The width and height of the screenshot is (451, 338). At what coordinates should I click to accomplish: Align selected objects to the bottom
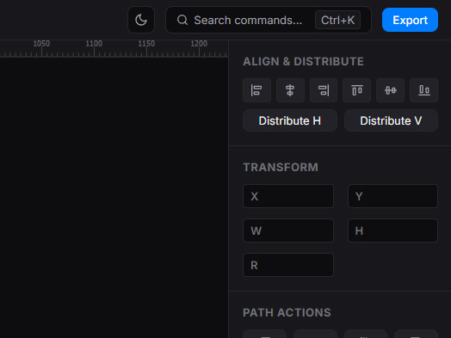click(424, 90)
